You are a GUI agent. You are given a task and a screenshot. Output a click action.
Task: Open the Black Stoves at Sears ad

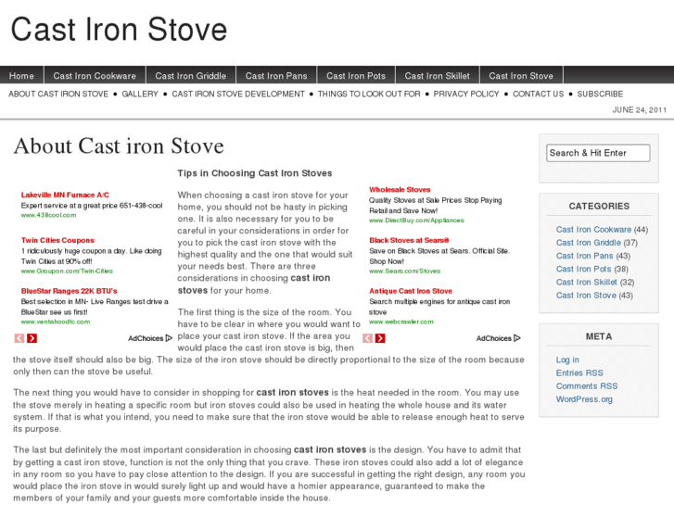[409, 240]
